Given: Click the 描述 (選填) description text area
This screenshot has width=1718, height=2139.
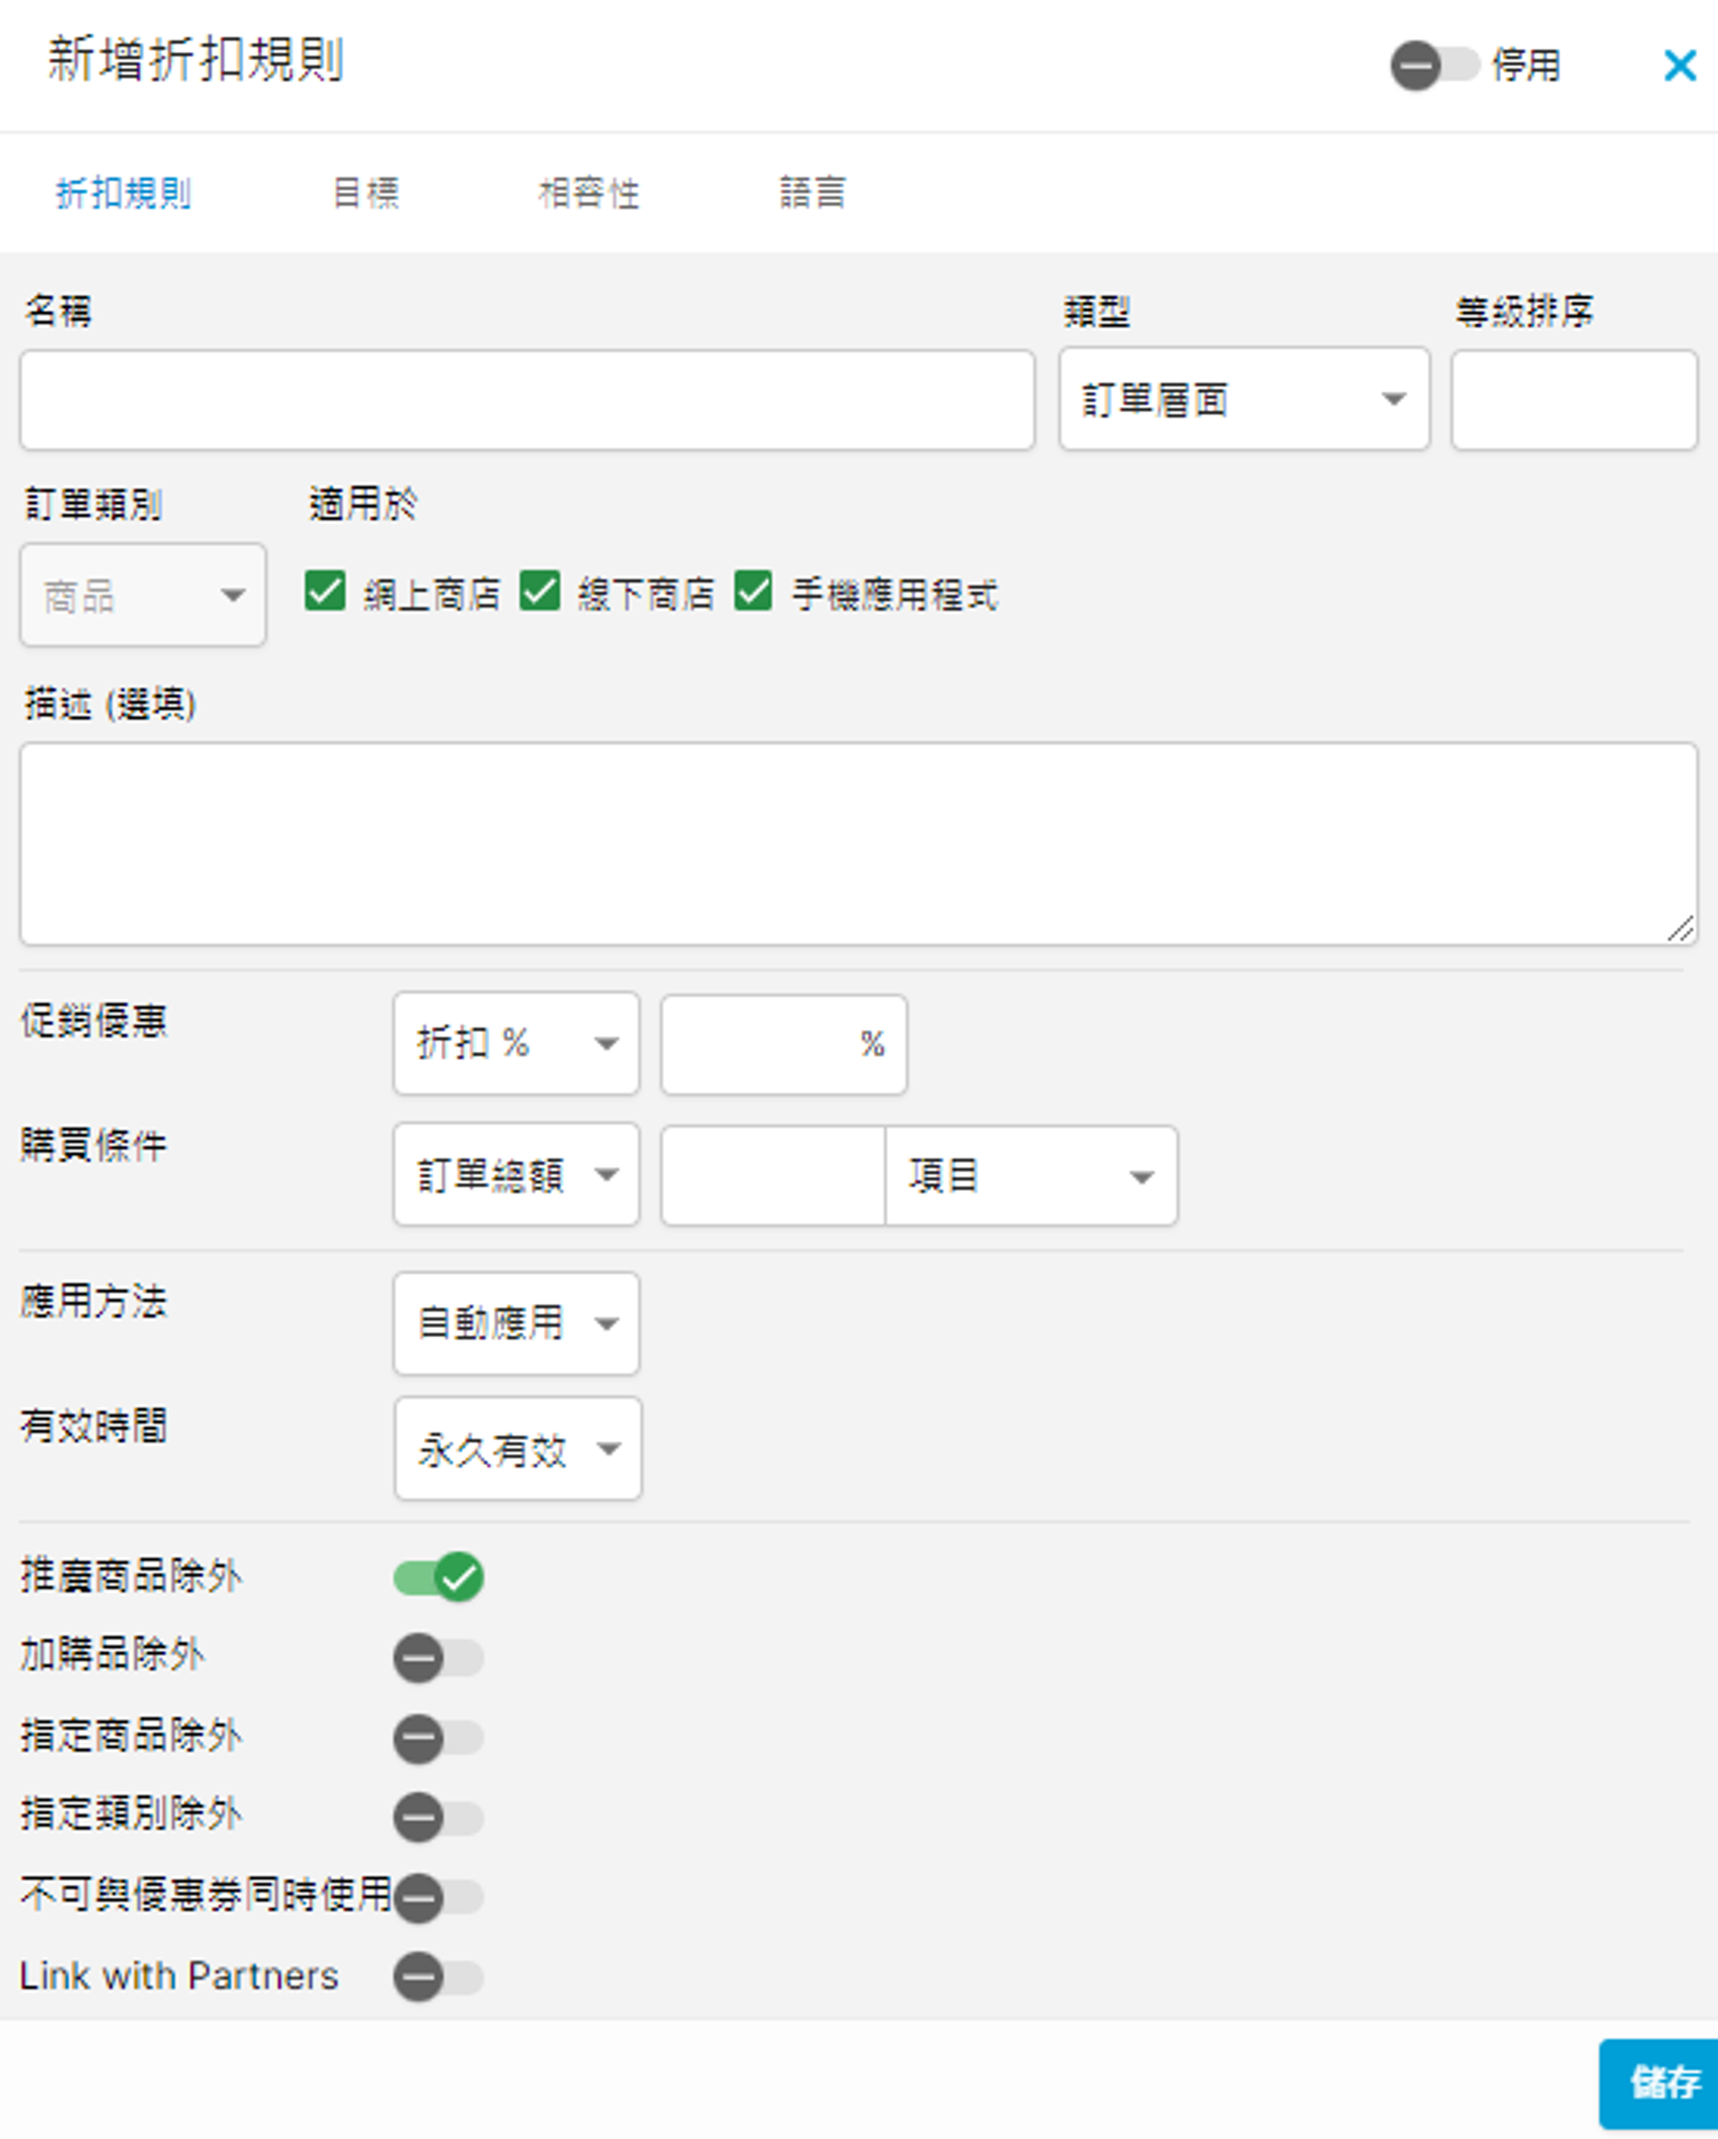Looking at the screenshot, I should coord(858,843).
